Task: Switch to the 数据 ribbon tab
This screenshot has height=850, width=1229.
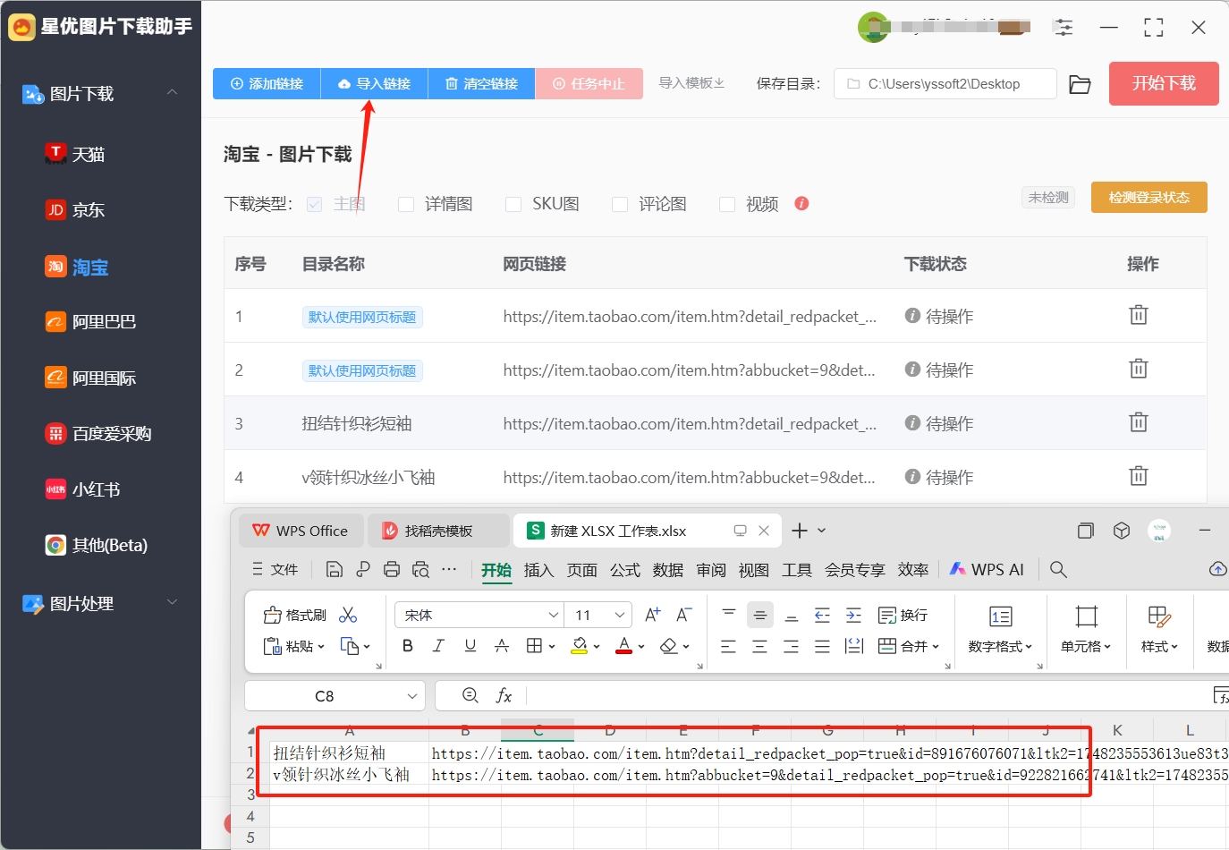Action: coord(668,570)
